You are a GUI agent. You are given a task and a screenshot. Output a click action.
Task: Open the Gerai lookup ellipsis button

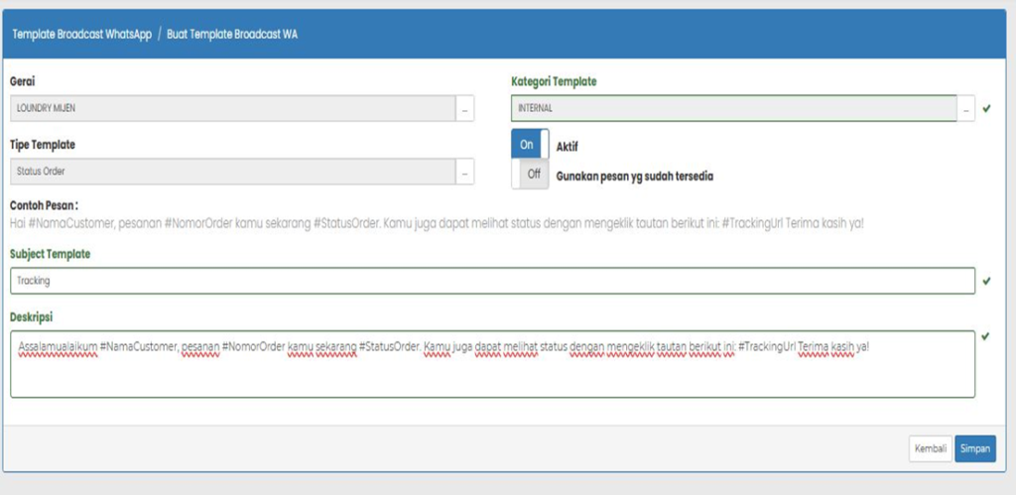(464, 109)
